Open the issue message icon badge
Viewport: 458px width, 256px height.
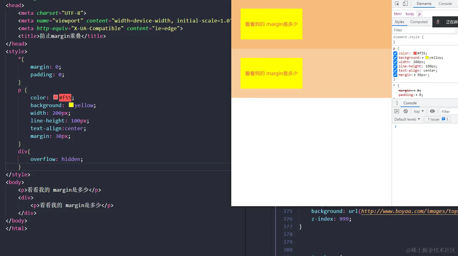coord(443,119)
